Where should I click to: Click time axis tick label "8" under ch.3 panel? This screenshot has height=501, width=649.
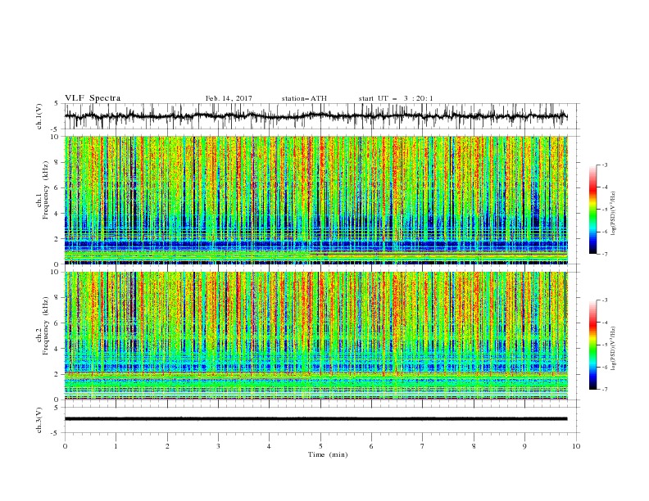(474, 446)
